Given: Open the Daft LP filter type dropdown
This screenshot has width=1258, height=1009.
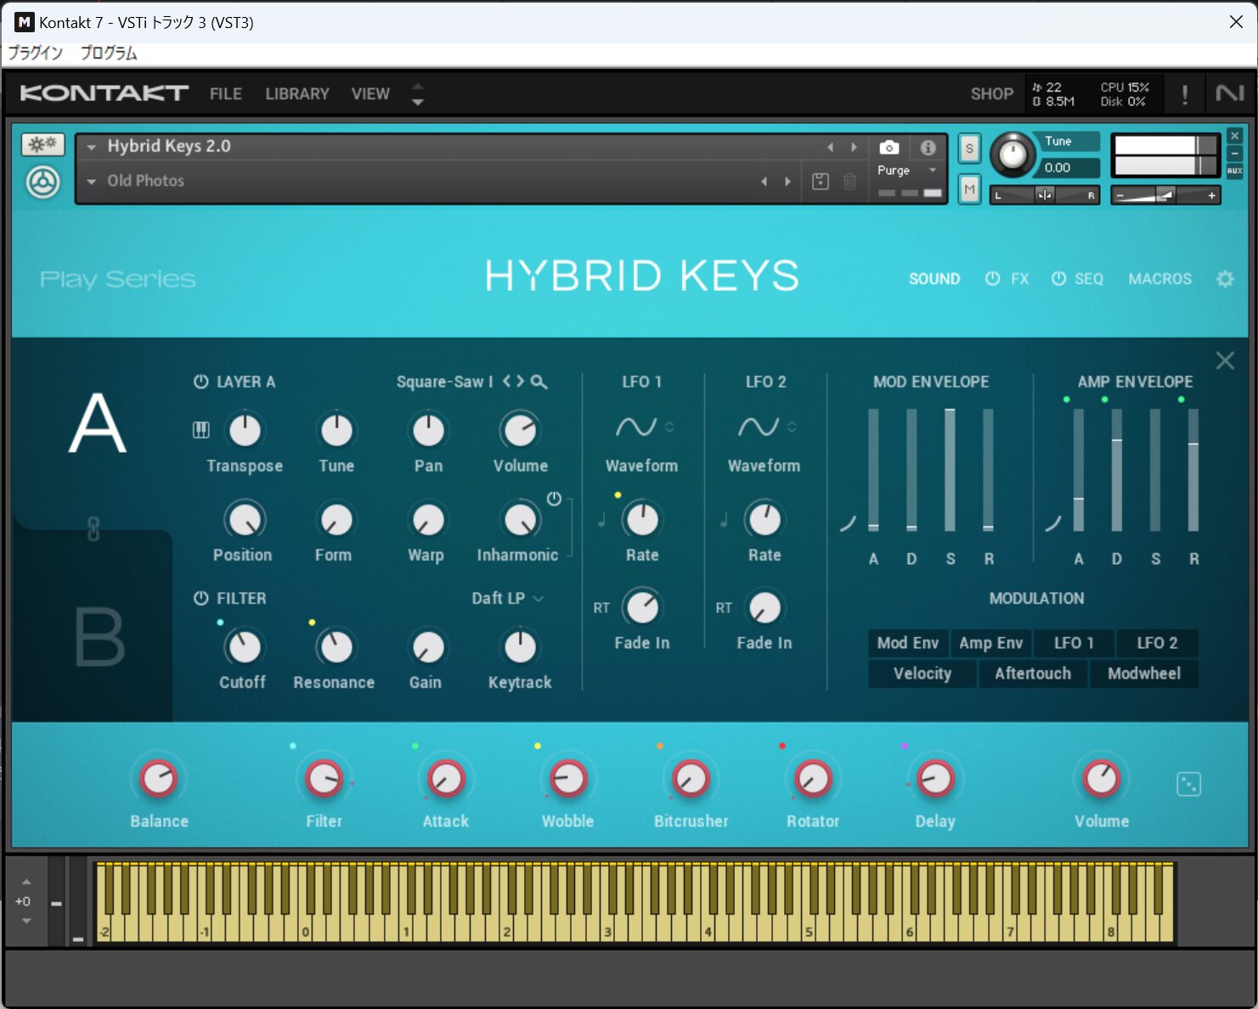Looking at the screenshot, I should 507,599.
